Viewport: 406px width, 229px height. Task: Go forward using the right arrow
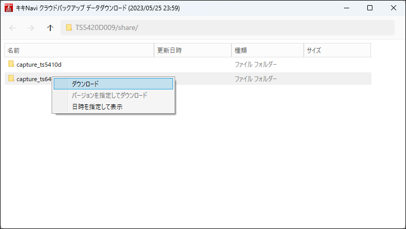tap(30, 28)
